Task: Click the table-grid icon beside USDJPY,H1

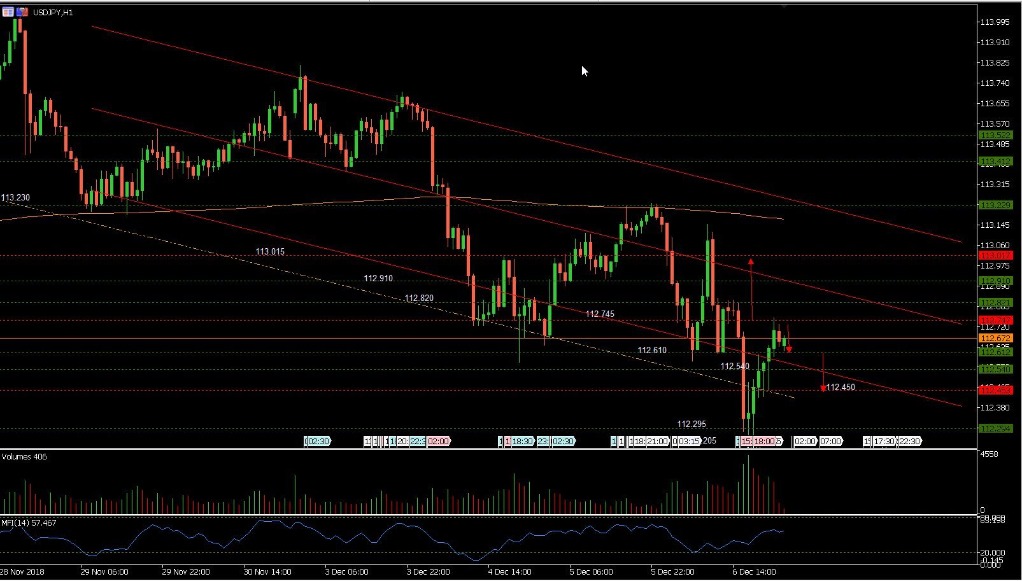Action: (8, 12)
